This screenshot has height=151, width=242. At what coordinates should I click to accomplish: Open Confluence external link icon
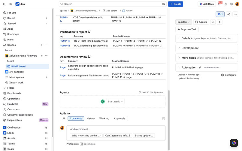pyautogui.click(x=46, y=128)
